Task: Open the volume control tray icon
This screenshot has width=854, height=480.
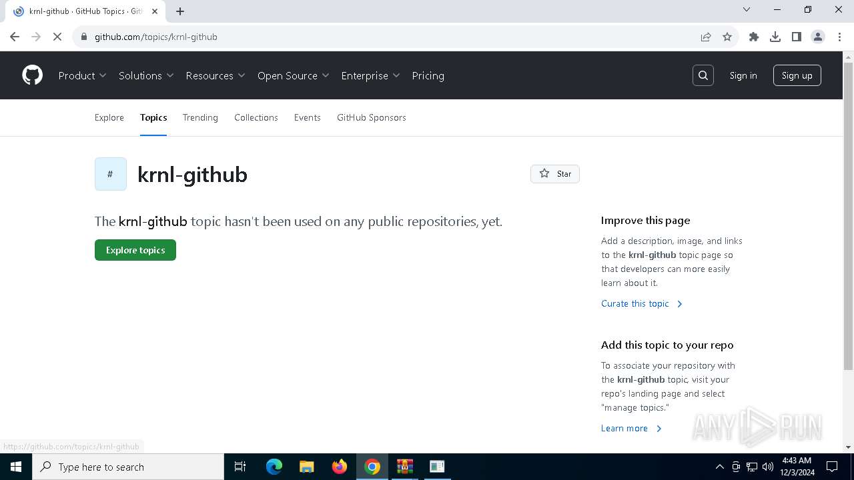Action: click(768, 467)
